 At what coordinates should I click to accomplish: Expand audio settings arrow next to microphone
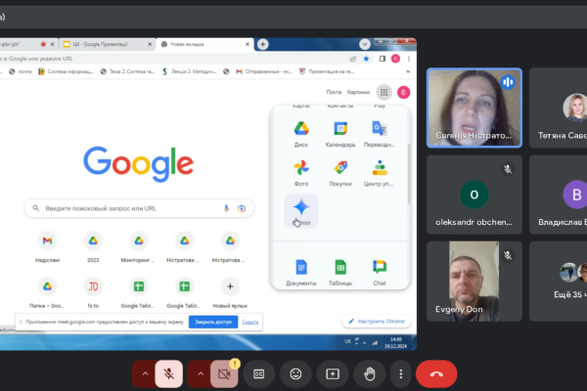tap(145, 373)
